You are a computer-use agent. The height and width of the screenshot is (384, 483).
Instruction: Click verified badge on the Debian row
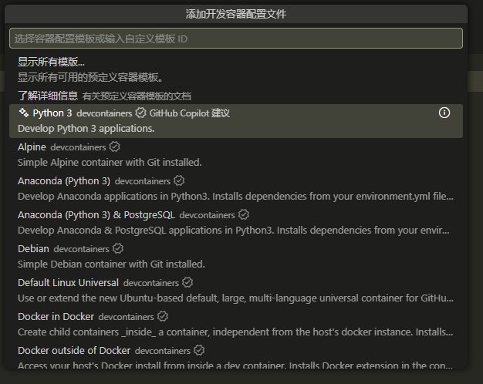[x=118, y=248]
